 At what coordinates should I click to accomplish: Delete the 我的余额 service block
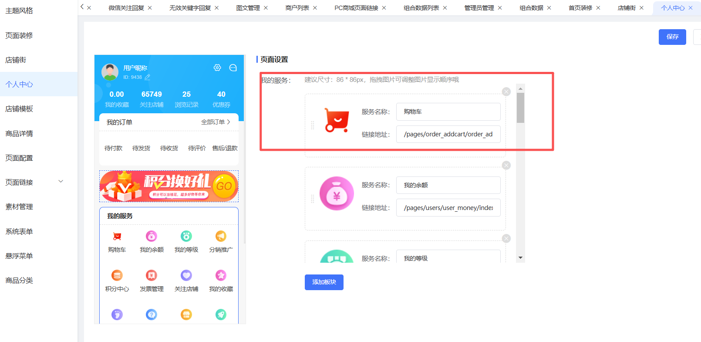coord(506,165)
